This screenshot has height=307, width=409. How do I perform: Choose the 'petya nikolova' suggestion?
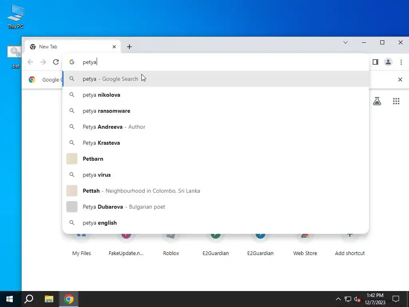(x=215, y=95)
